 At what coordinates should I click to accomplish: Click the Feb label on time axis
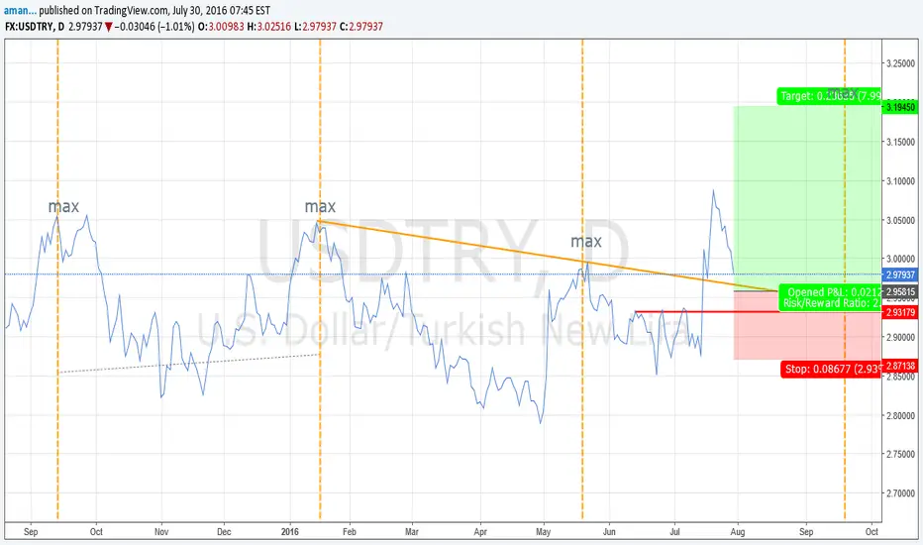[349, 531]
